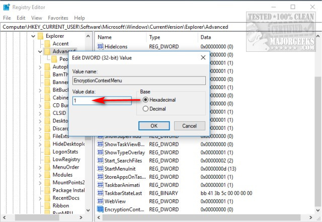This screenshot has width=322, height=222.
Task: Click the Start_SearchFiles data '0x00000002 (2)'
Action: click(217, 161)
